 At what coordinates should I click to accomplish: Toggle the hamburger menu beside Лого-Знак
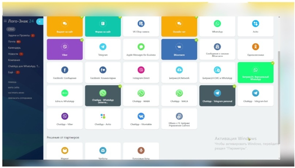click(5, 21)
